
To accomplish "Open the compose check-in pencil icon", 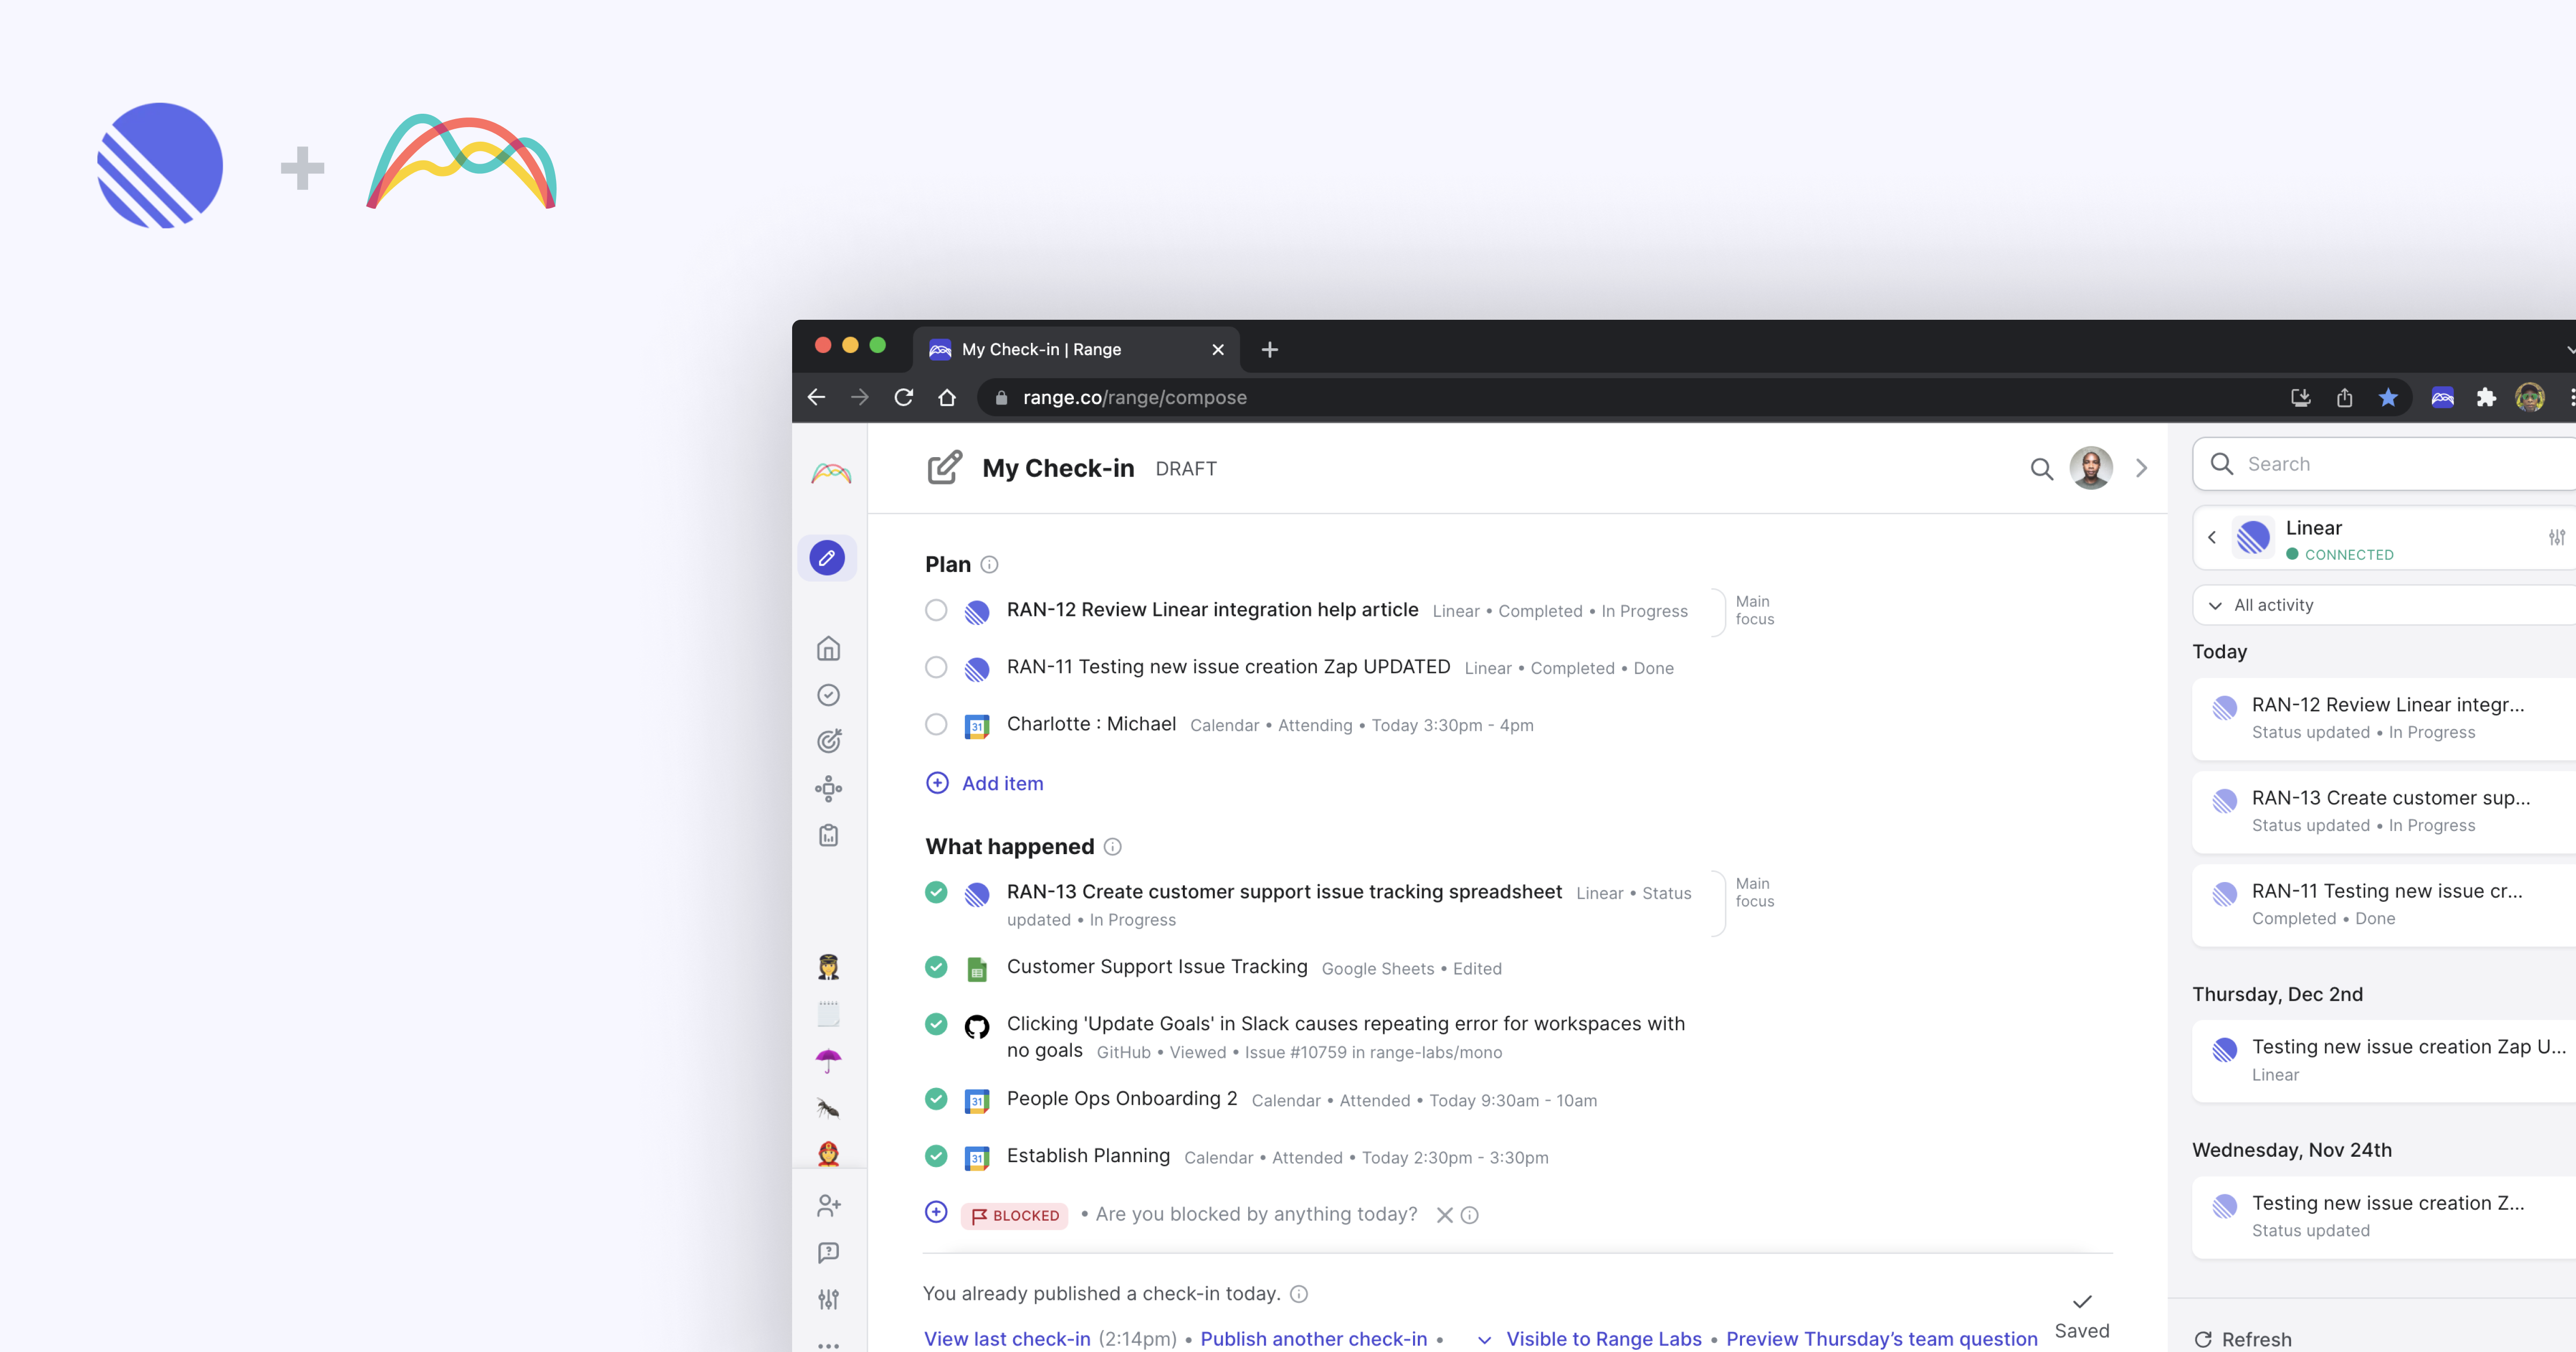I will 827,558.
